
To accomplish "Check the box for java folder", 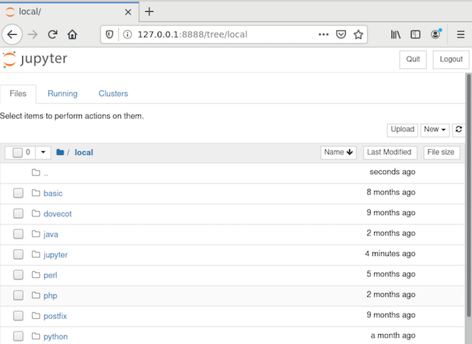I will [x=18, y=234].
